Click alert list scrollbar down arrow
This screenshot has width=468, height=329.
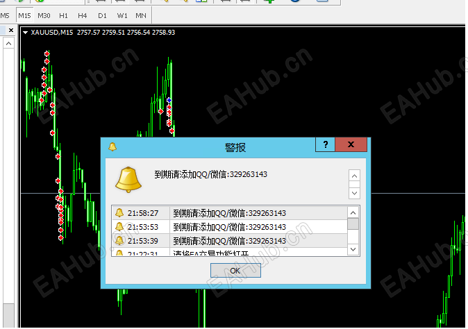353,249
